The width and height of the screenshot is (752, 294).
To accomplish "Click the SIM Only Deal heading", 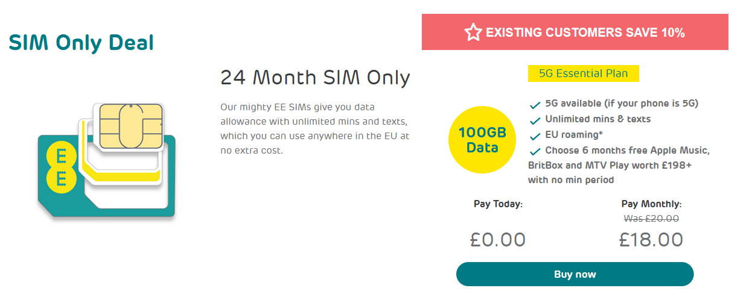I will point(81,43).
